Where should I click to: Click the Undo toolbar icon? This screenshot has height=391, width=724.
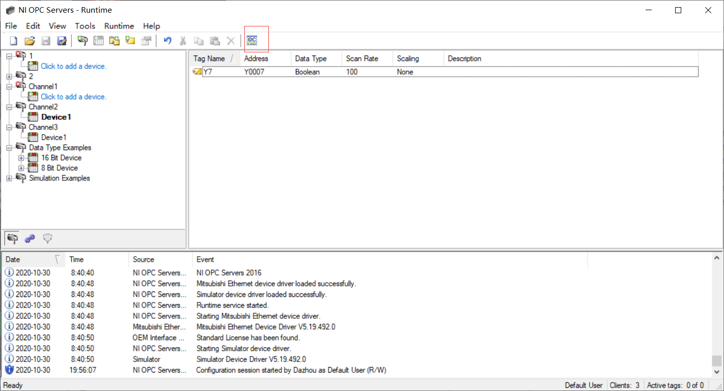pos(167,40)
